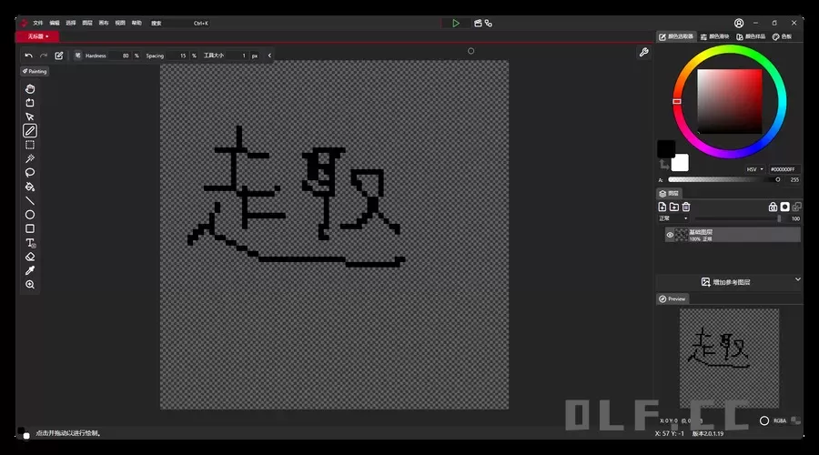
Task: Collapse the toolbar with left chevron
Action: pyautogui.click(x=269, y=56)
